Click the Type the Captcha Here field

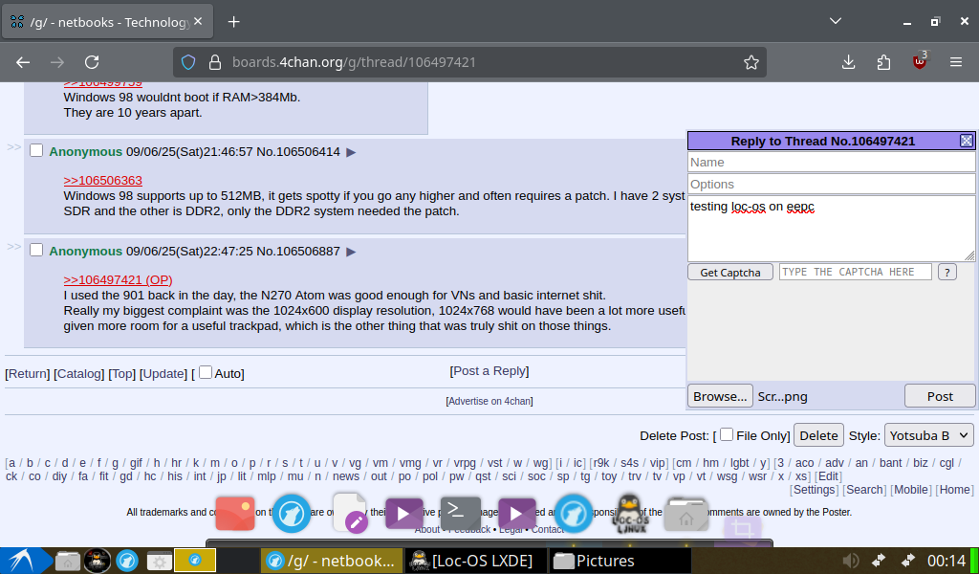point(855,272)
